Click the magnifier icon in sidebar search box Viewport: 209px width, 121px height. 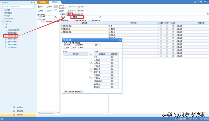3,6
